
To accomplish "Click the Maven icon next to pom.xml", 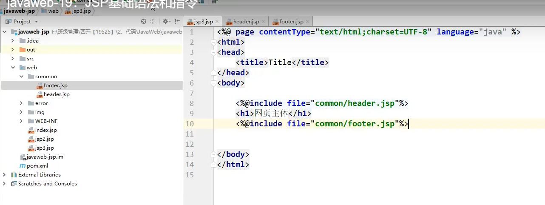I will [23, 166].
